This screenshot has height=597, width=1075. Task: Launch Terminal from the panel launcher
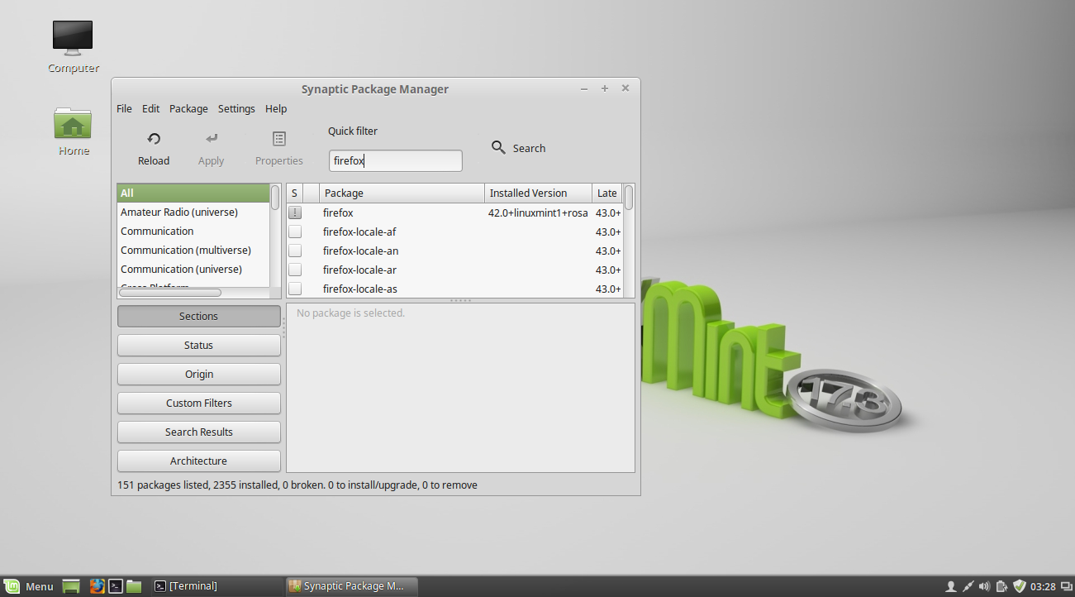[116, 586]
